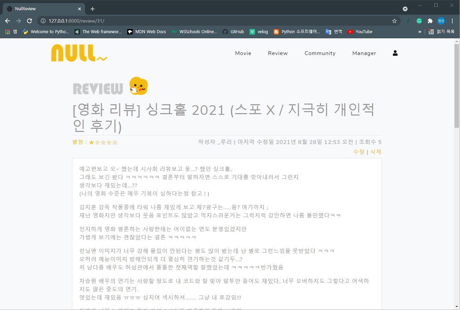Screen dimensions: 460x310
Task: Open the 읽기 목록 reading list
Action: (441, 31)
